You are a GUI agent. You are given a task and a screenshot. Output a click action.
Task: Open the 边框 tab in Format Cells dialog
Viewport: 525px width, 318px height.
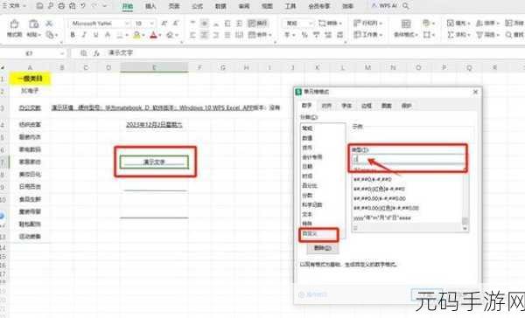[x=367, y=106]
